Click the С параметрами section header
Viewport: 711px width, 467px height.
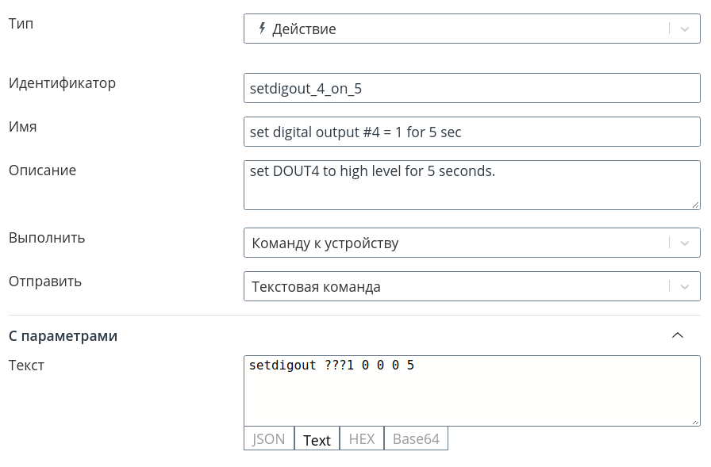point(63,335)
